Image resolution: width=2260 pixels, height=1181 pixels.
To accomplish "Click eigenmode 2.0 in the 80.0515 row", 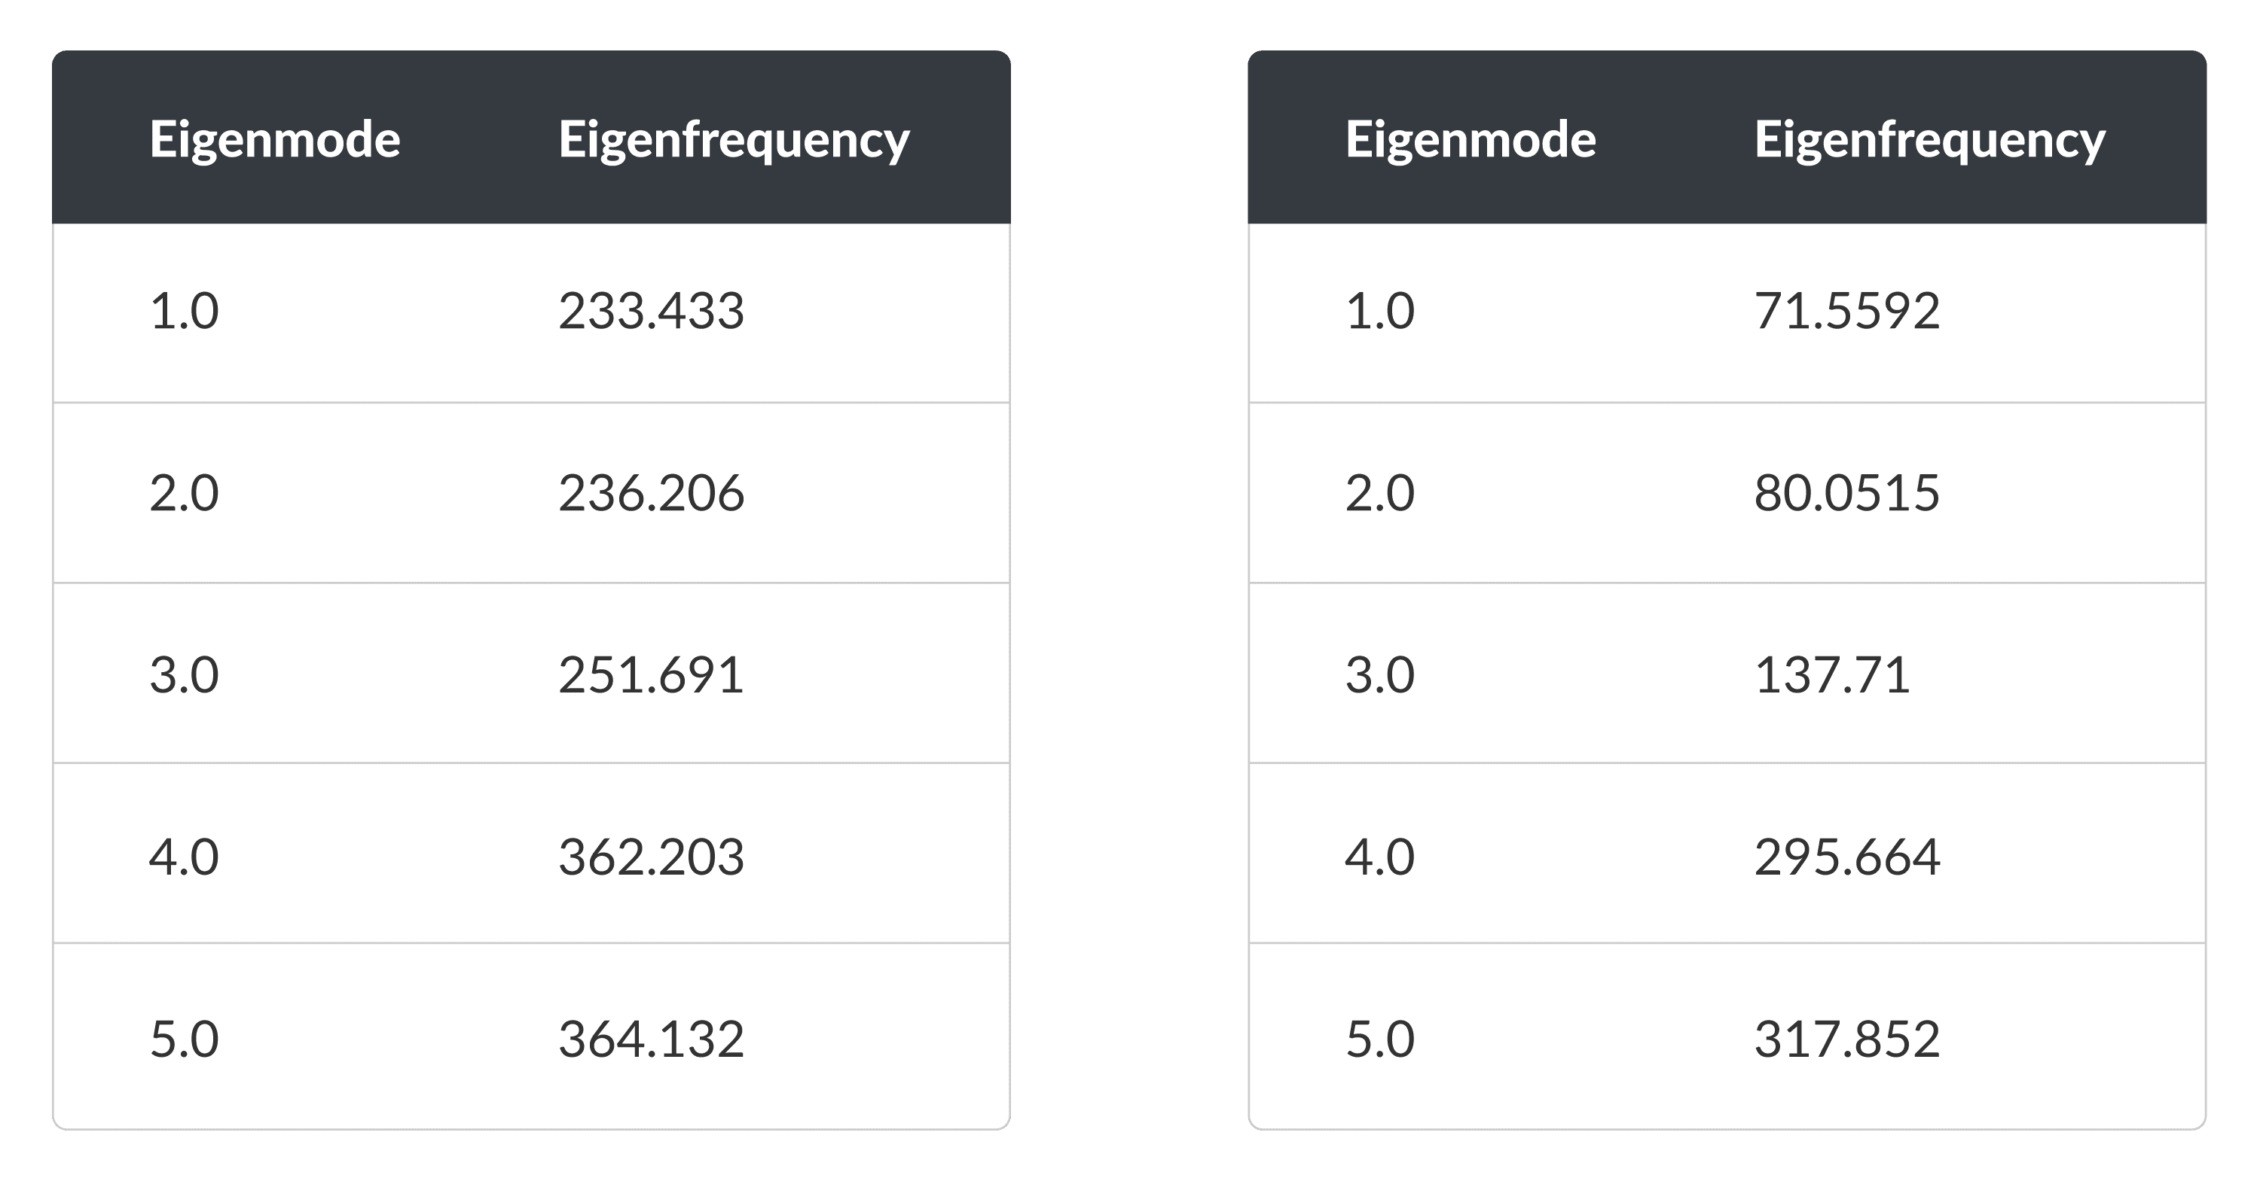I will coord(1380,493).
